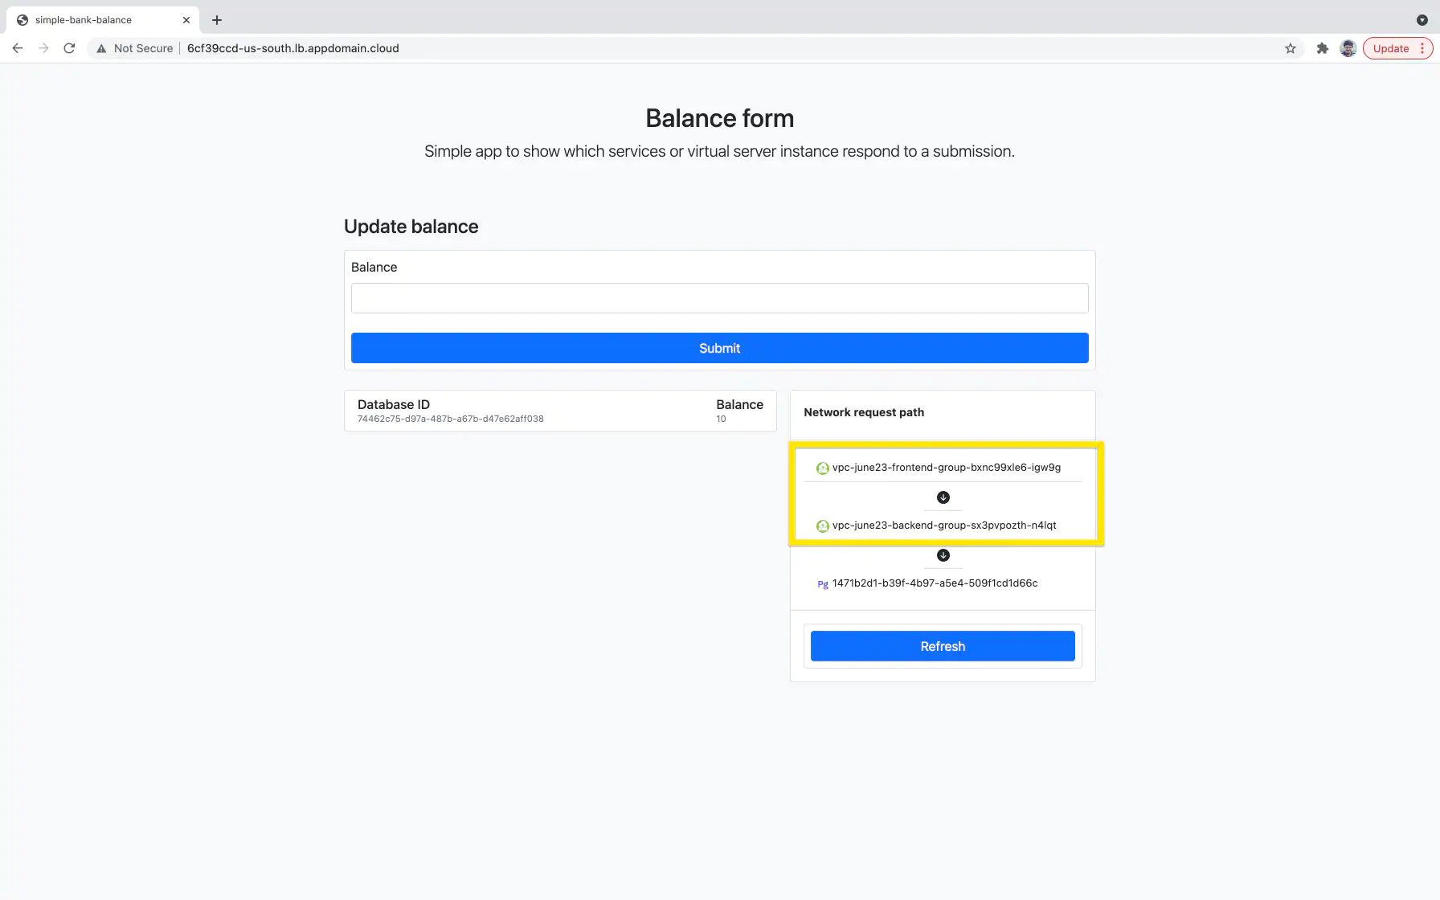Close the simple-bank-balance tab
Image resolution: width=1440 pixels, height=900 pixels.
click(186, 20)
